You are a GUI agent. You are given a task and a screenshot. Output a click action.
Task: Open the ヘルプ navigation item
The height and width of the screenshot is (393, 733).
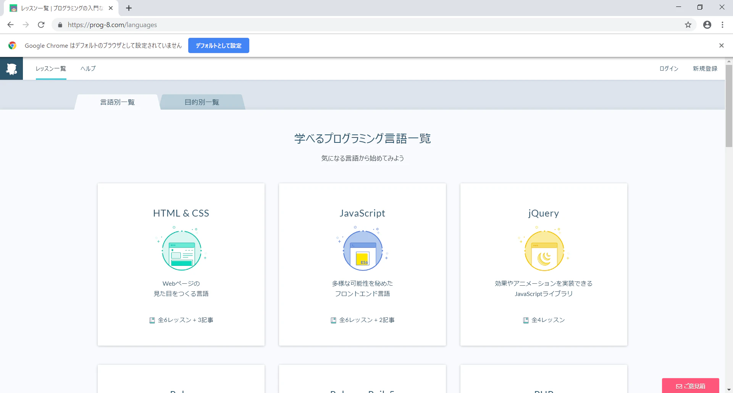coord(88,69)
